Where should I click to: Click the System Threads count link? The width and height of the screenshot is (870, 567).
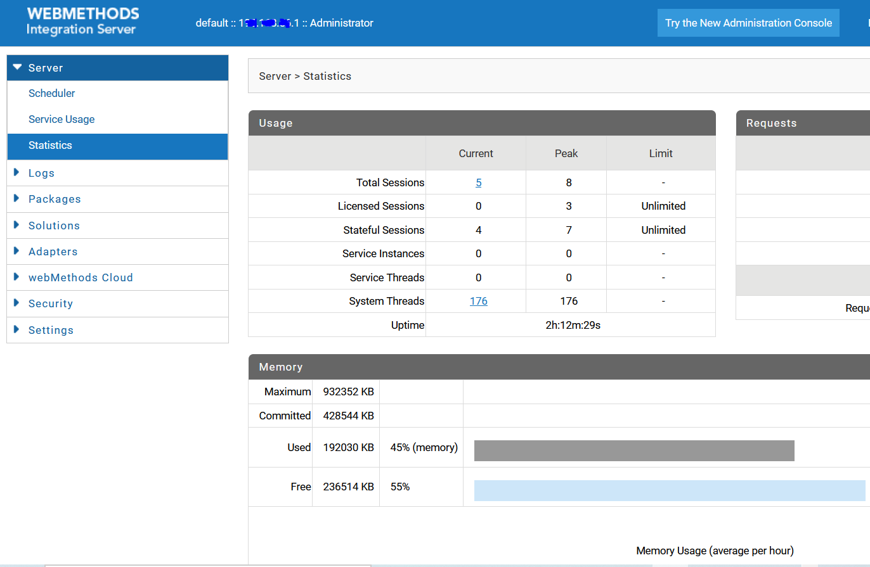479,300
